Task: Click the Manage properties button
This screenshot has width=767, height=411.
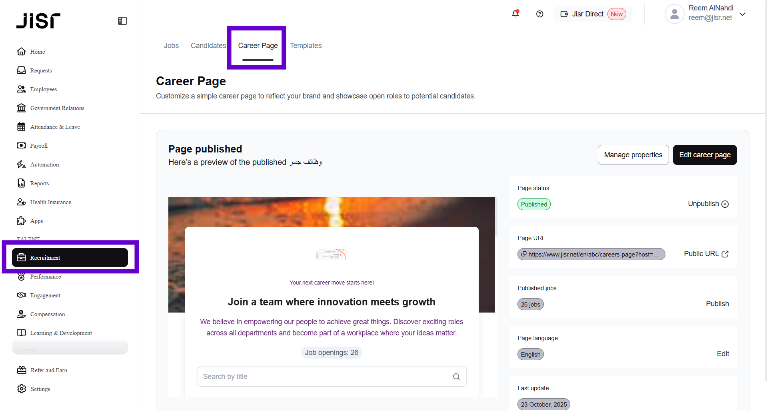Action: pyautogui.click(x=633, y=155)
